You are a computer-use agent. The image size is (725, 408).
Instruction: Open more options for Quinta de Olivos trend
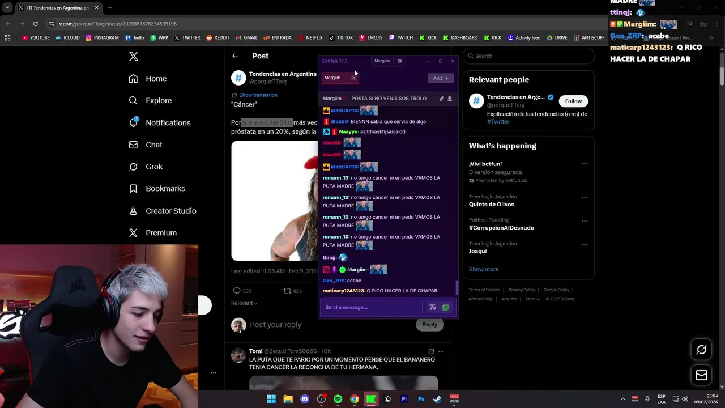[585, 198]
